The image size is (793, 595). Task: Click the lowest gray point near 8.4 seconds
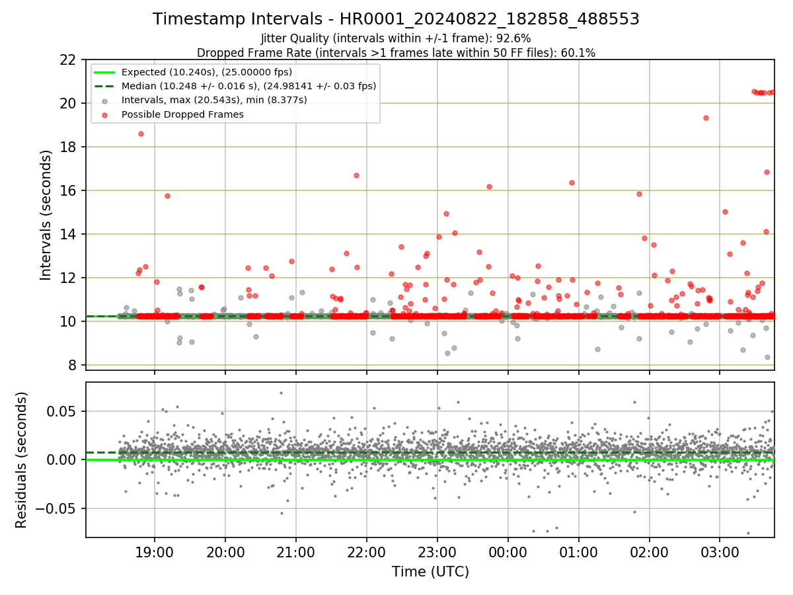pos(767,357)
